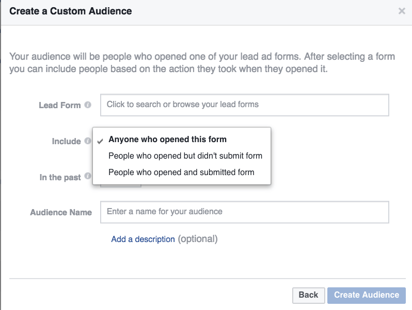
Task: Click the (optional) text after Add a description
Action: coord(198,239)
